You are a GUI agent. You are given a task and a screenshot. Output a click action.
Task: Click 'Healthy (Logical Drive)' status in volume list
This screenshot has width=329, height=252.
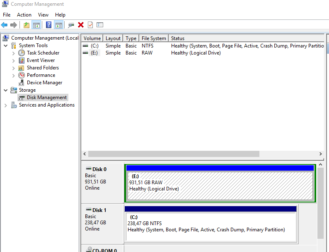(196, 53)
